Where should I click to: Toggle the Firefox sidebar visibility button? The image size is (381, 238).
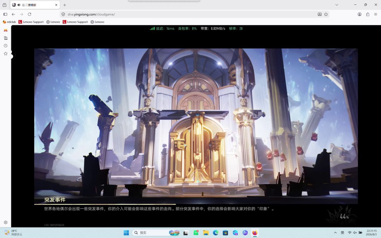pos(5,14)
